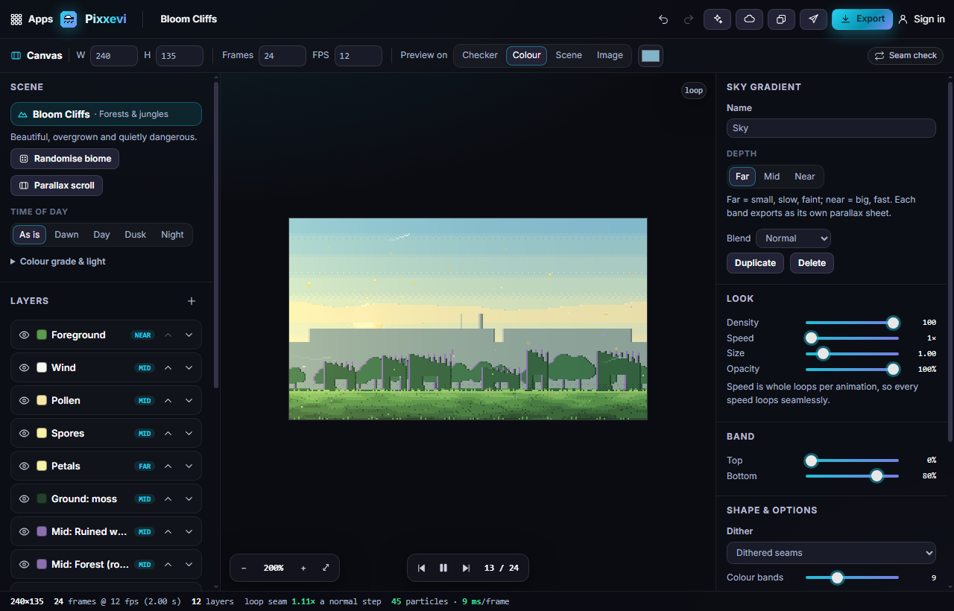
Task: Toggle visibility of the Petals layer
Action: point(24,466)
